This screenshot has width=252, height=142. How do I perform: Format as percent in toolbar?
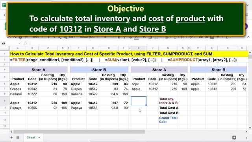click(x=54, y=37)
